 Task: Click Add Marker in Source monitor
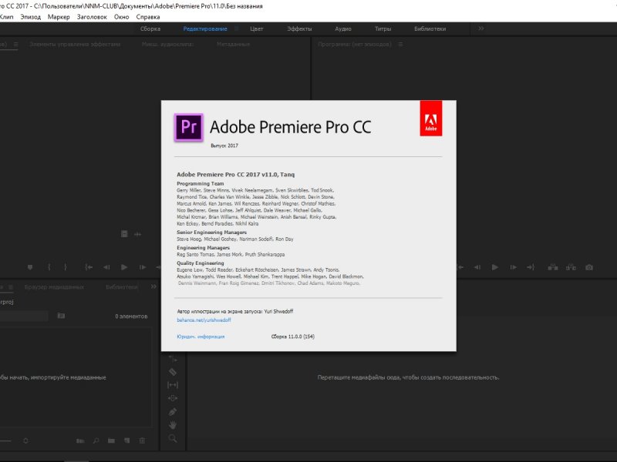(x=30, y=267)
